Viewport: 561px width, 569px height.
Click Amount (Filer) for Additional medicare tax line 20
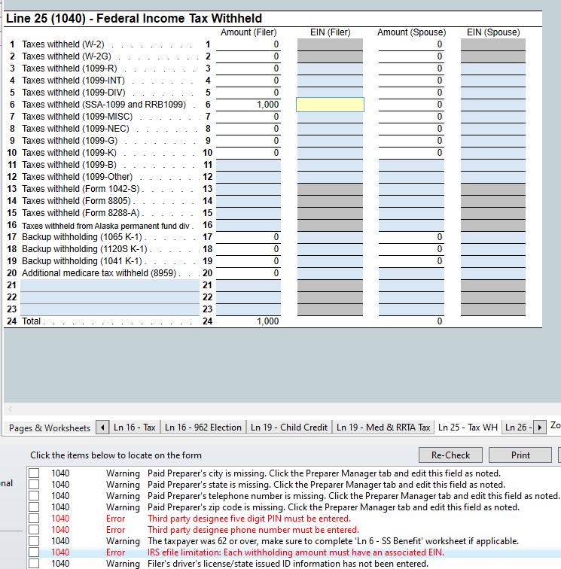248,273
